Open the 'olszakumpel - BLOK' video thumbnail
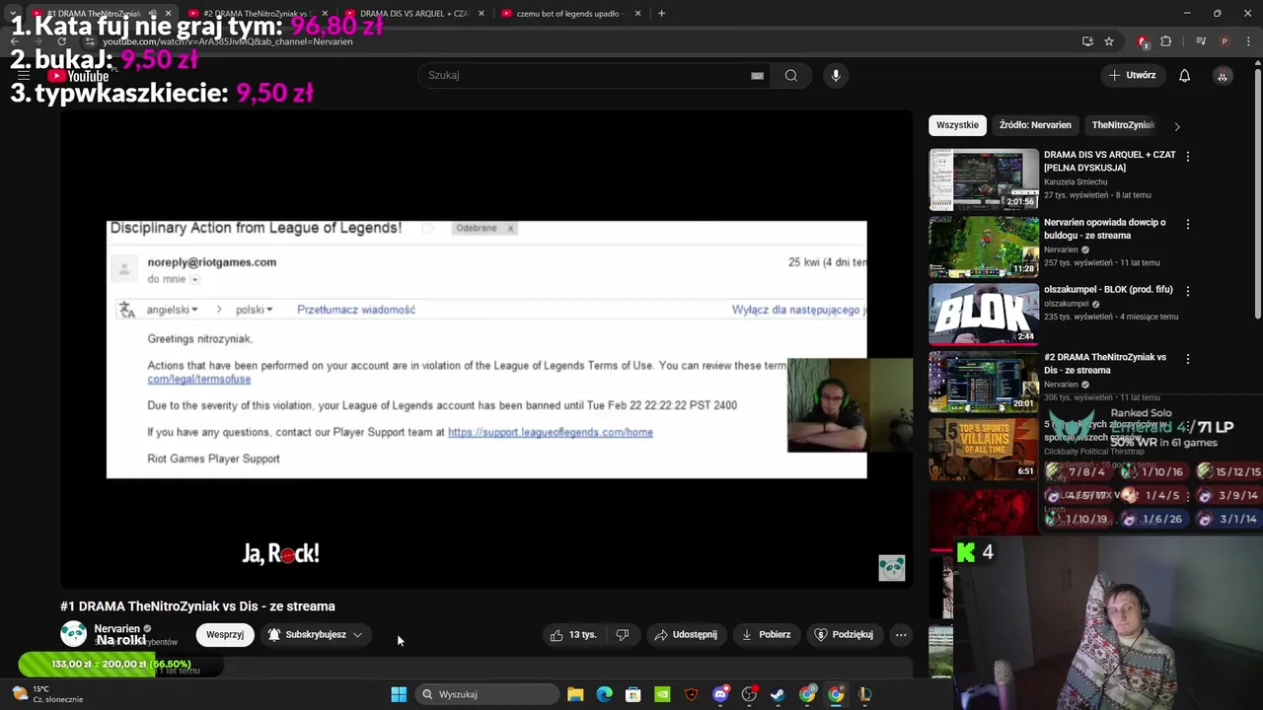The height and width of the screenshot is (710, 1263). coord(984,314)
